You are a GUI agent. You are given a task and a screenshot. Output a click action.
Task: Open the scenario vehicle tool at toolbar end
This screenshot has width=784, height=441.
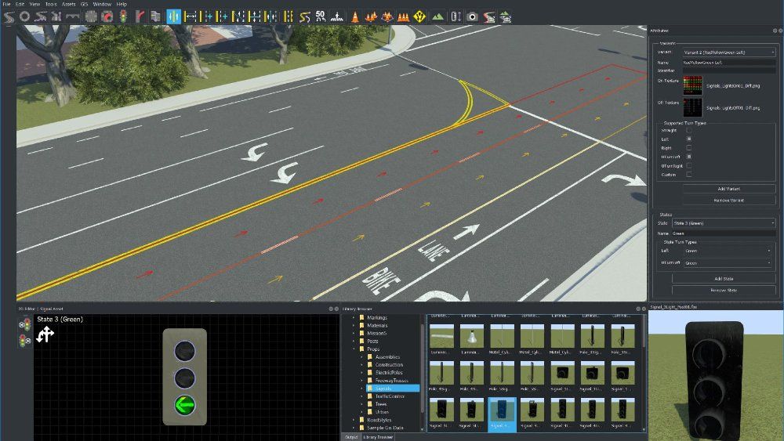click(506, 16)
